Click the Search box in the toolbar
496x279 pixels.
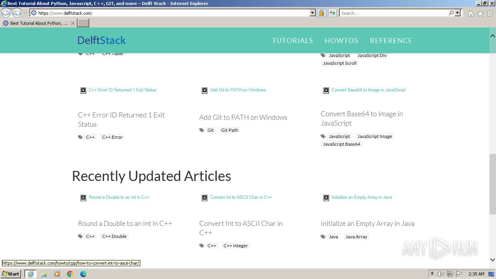(x=394, y=13)
